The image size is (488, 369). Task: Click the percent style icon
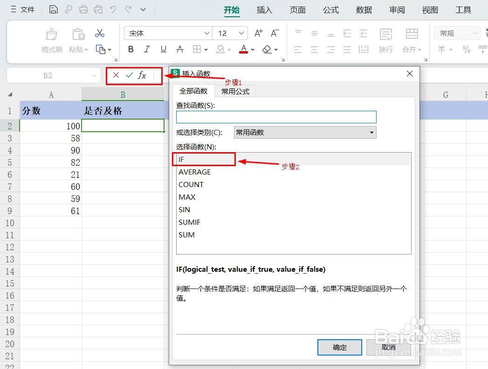coord(466,49)
